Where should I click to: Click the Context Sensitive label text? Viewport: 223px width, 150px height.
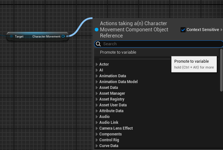click(203, 30)
